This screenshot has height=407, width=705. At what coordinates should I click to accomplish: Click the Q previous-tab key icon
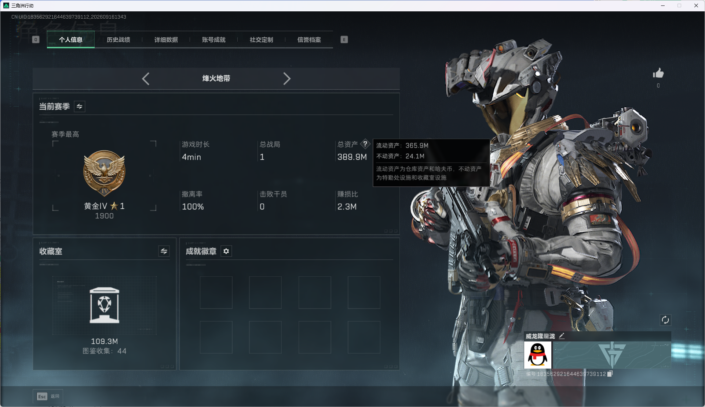(x=36, y=40)
